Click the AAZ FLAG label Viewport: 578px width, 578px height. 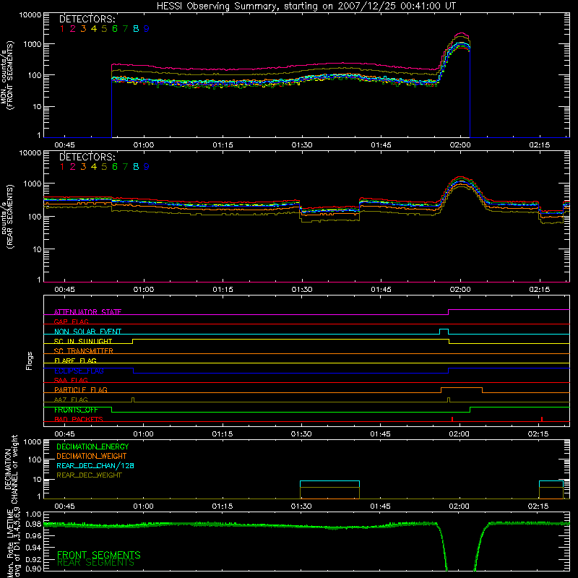71,400
